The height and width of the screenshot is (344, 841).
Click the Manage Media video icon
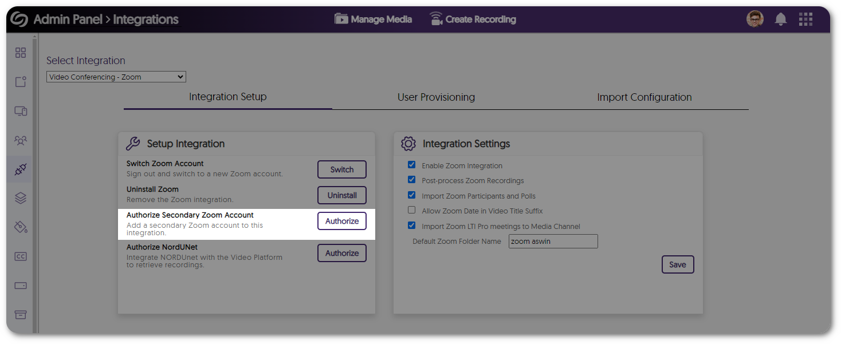click(x=341, y=19)
